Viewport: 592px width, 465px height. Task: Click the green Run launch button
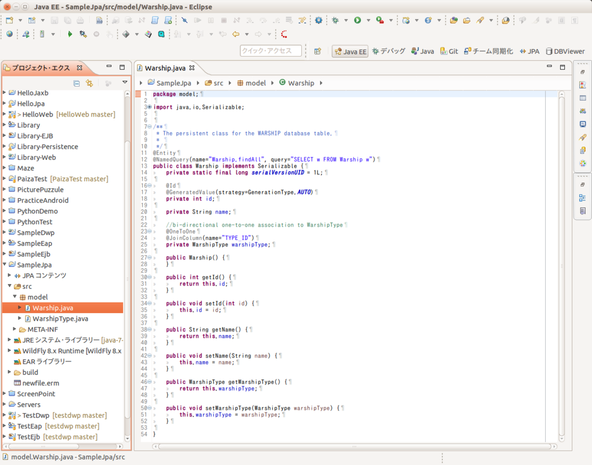coord(357,20)
